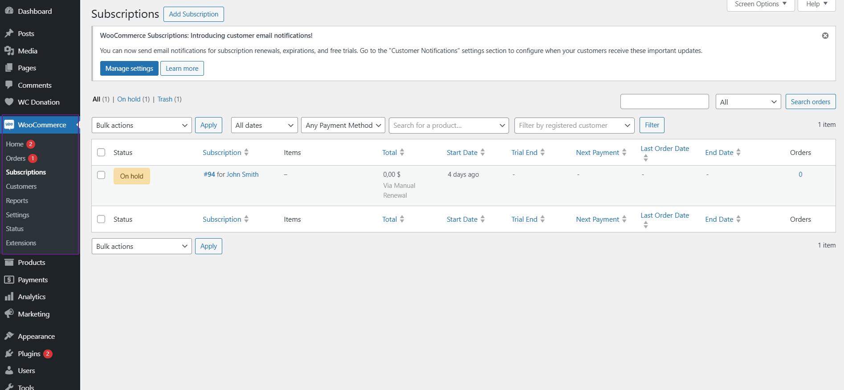Click the WooCommerce logo icon
Screen dimensions: 844x390
[9, 125]
